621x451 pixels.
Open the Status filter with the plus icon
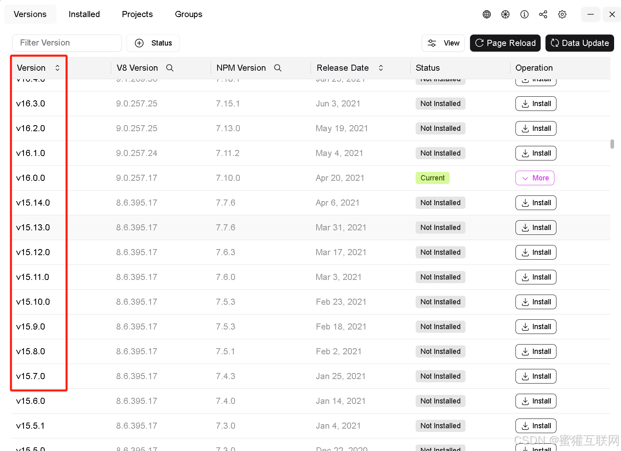coord(139,43)
